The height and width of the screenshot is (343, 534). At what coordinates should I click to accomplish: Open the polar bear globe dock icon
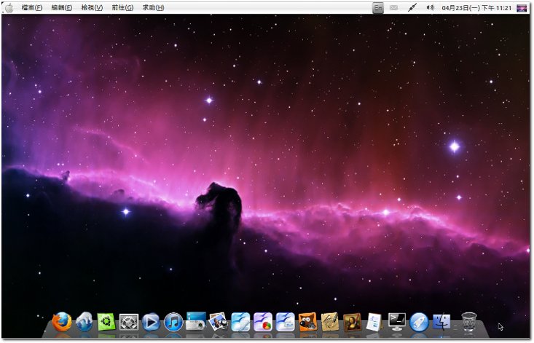[84, 322]
